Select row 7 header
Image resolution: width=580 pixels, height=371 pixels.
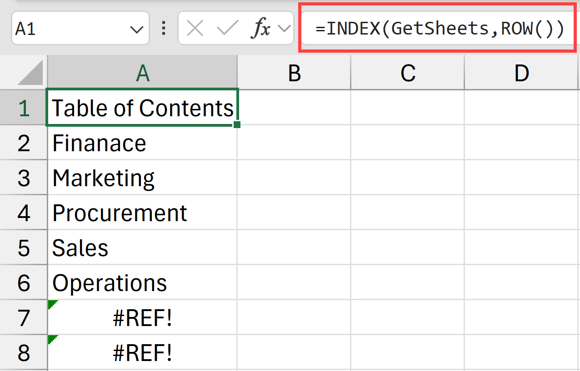24,317
